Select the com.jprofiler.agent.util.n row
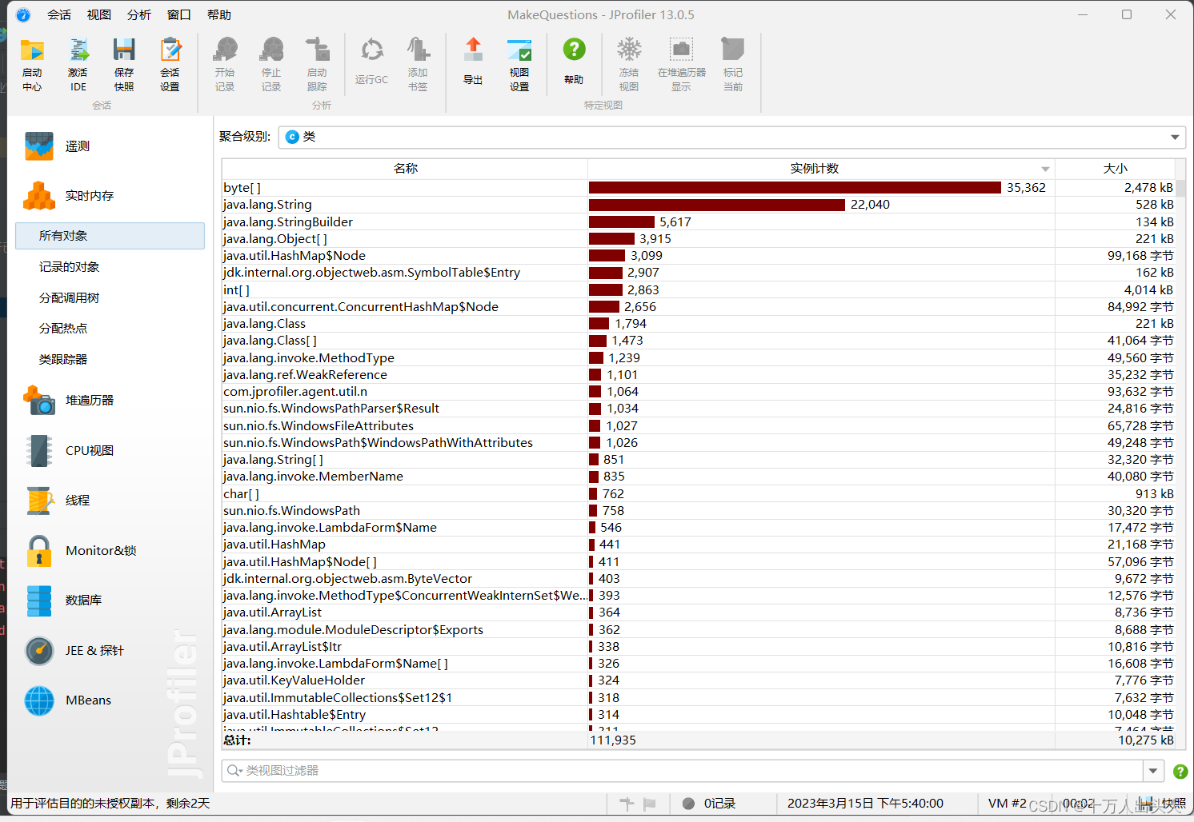The height and width of the screenshot is (822, 1194). [699, 392]
